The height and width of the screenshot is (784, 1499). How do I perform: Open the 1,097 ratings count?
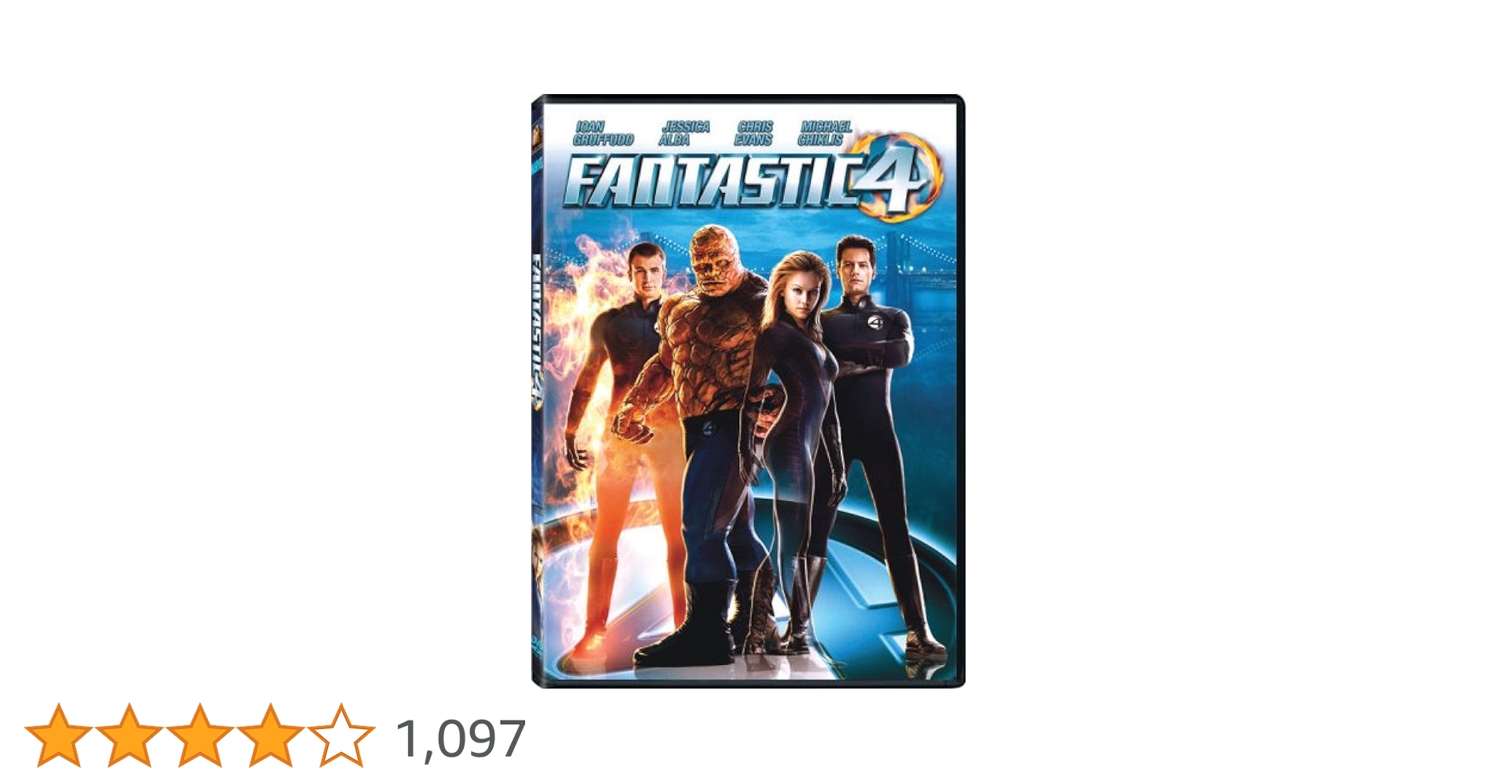tap(461, 739)
